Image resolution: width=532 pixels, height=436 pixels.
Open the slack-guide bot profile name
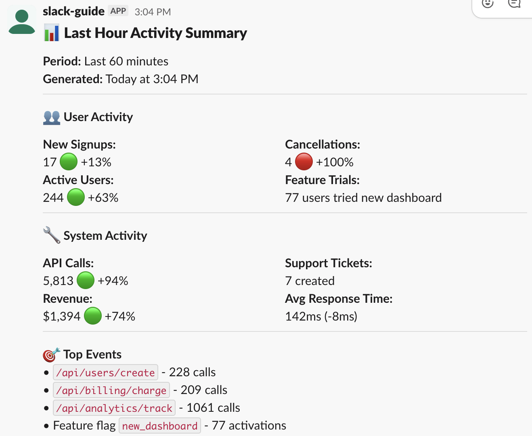click(73, 11)
